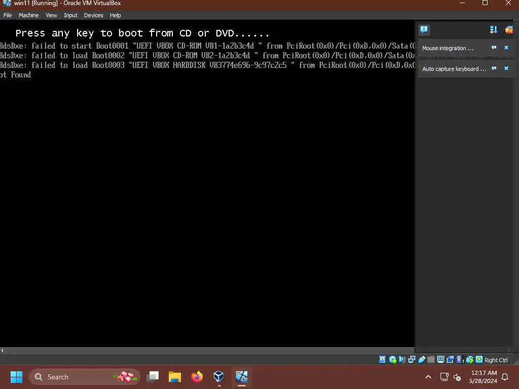Screen dimensions: 519x389
Task: Launch Firefox from the taskbar
Action: coord(197,376)
